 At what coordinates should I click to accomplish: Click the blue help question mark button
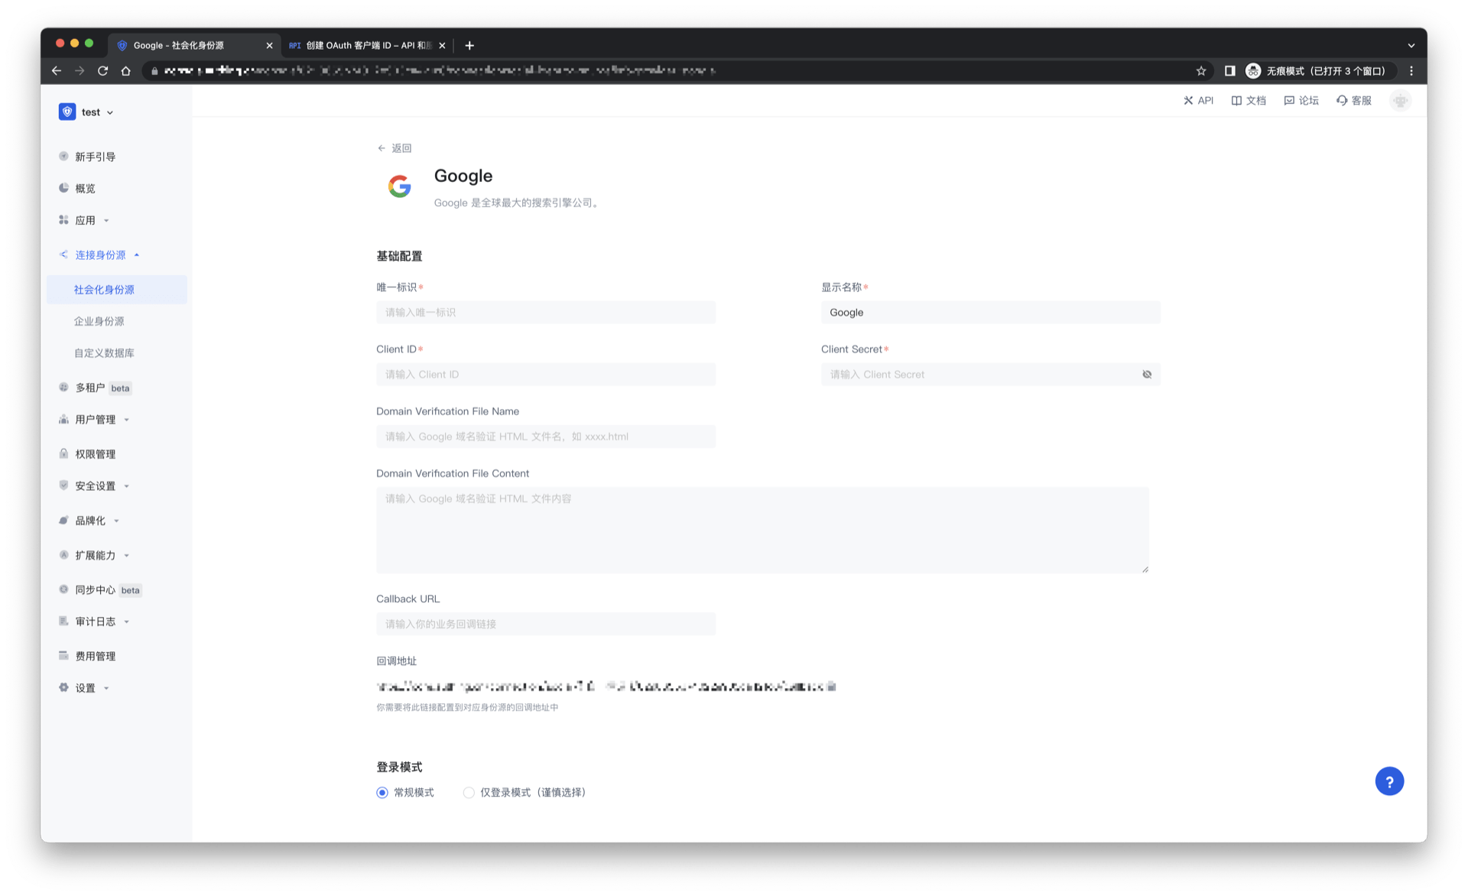click(1388, 781)
